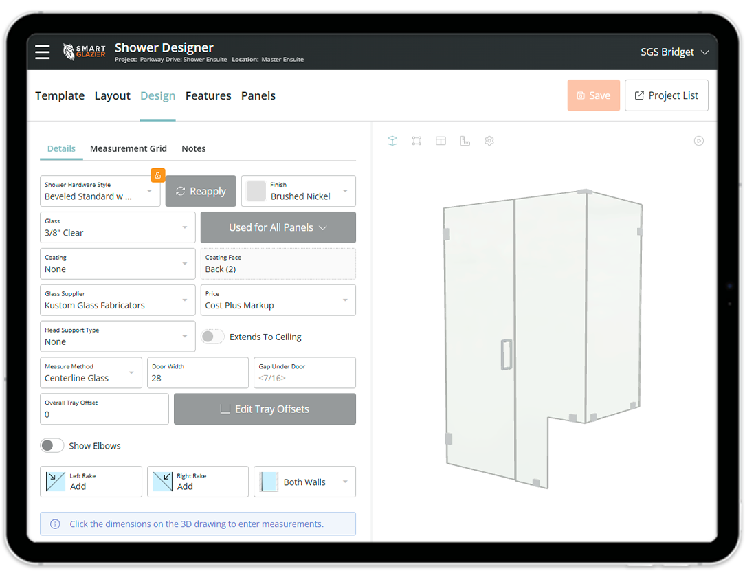Image resolution: width=745 pixels, height=573 pixels.
Task: Open the Details sub-tab
Action: tap(61, 148)
